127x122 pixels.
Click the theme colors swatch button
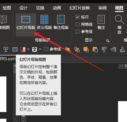[23, 49]
